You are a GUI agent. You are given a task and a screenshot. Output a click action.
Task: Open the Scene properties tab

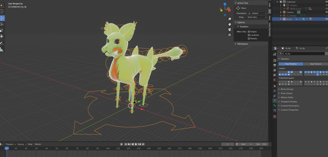point(275,75)
